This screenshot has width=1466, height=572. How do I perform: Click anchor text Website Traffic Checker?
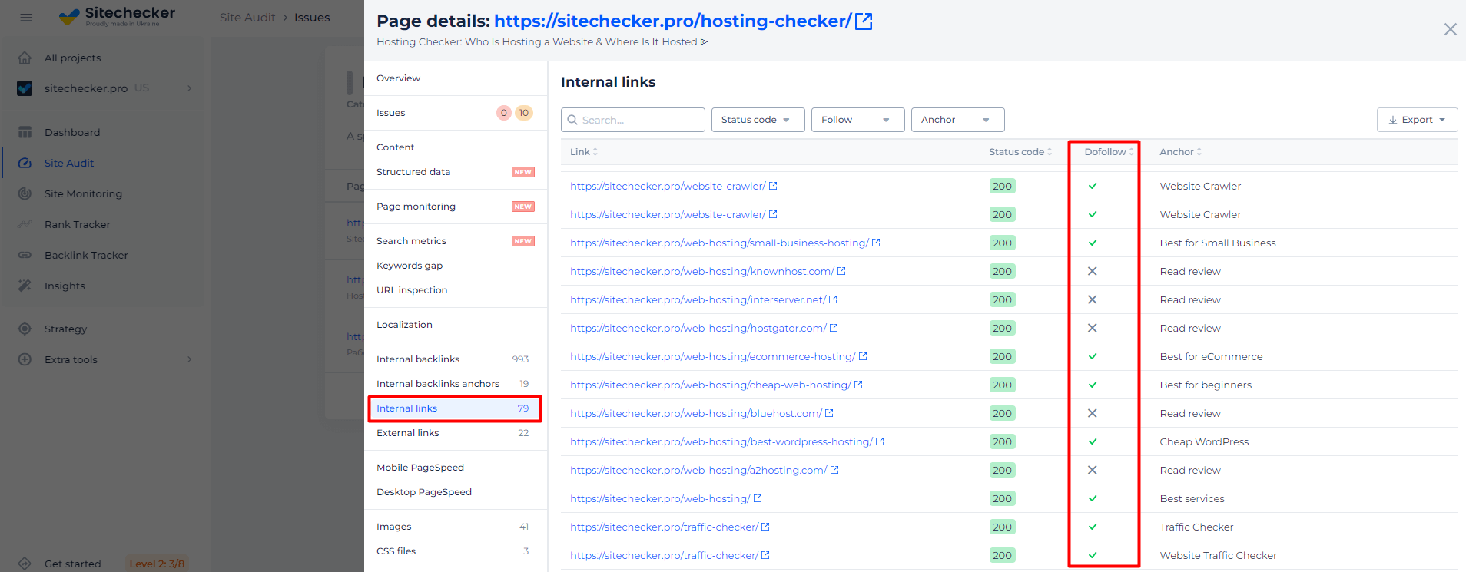tap(1218, 555)
